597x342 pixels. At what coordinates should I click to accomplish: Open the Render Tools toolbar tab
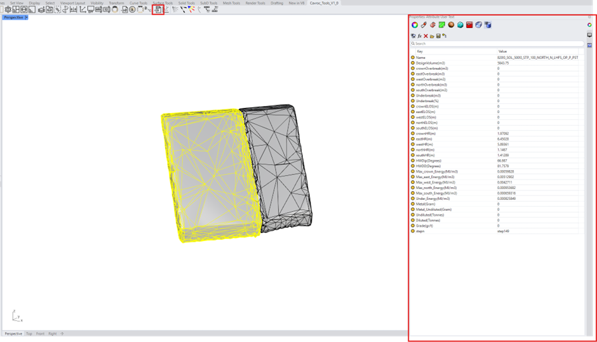pos(255,3)
